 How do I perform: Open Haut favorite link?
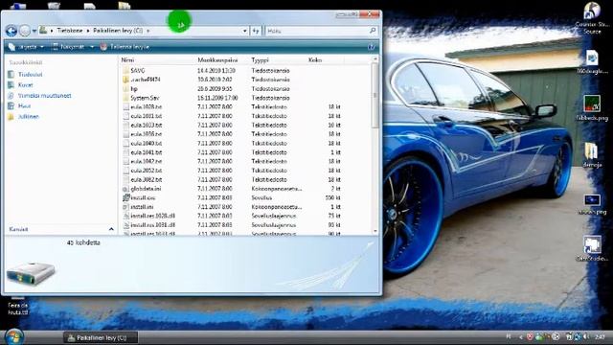click(24, 106)
